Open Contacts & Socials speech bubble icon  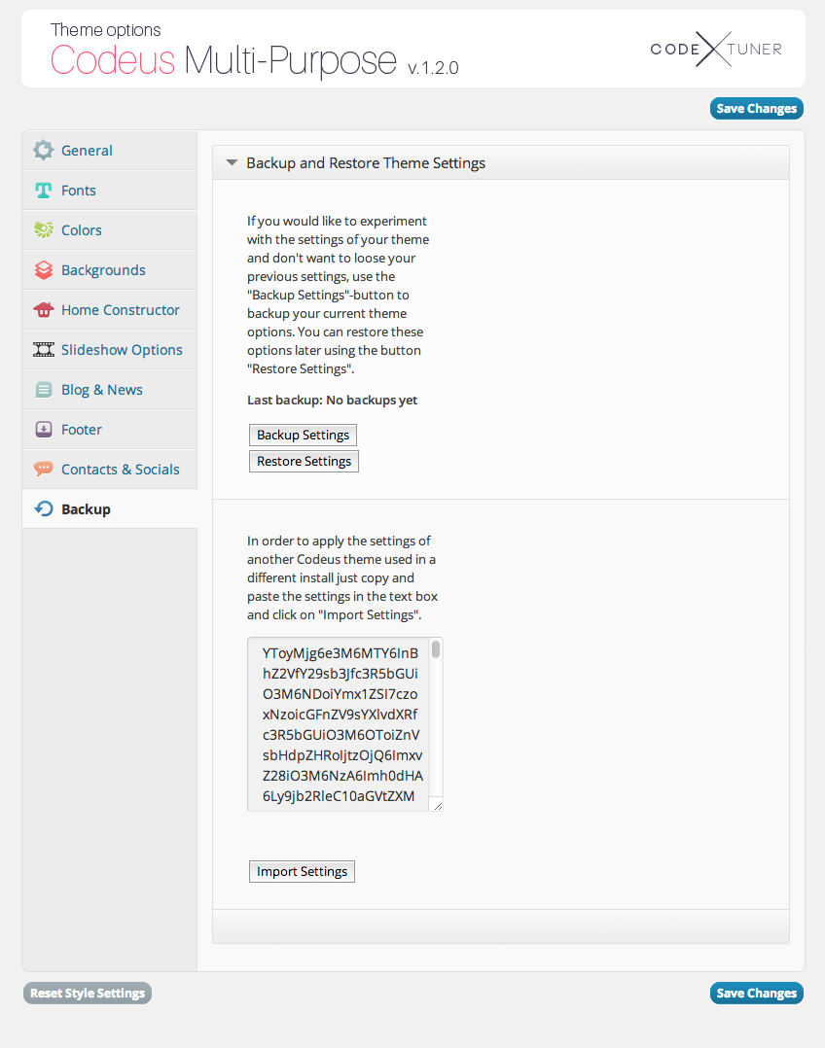(43, 469)
